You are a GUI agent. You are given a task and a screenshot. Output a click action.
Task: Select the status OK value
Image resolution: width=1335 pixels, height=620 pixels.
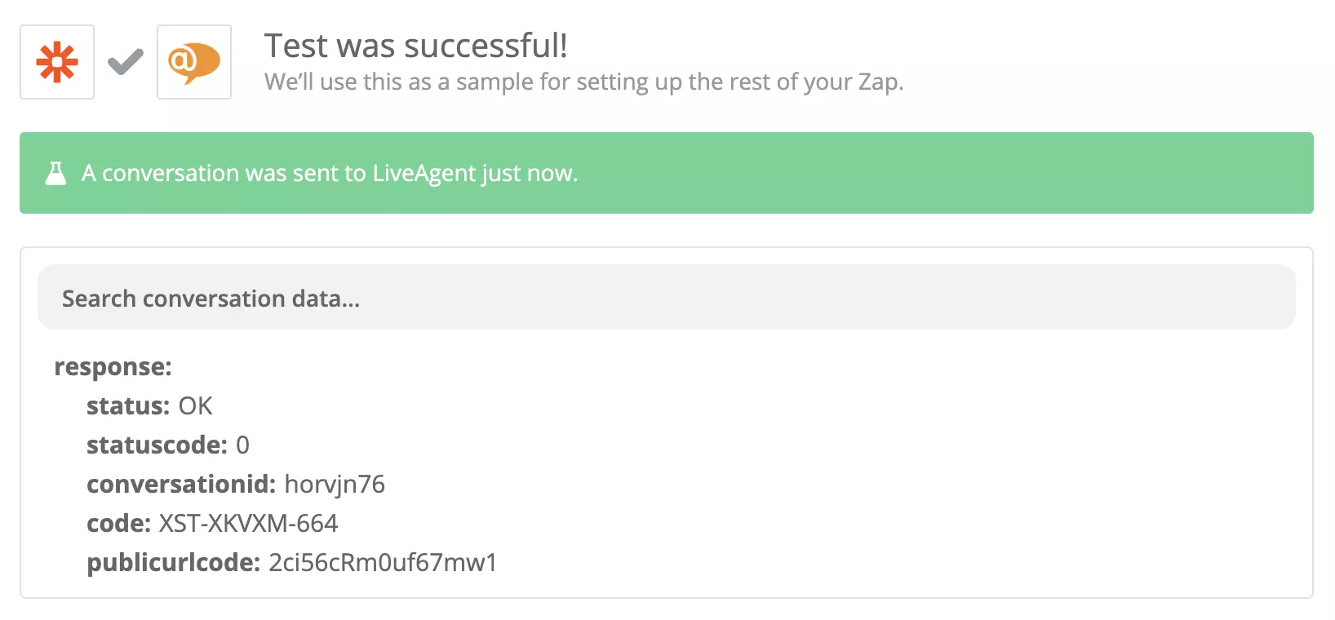click(195, 405)
